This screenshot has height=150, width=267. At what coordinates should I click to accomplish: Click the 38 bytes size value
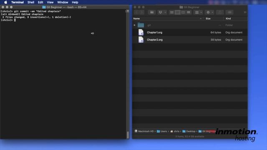[216, 40]
